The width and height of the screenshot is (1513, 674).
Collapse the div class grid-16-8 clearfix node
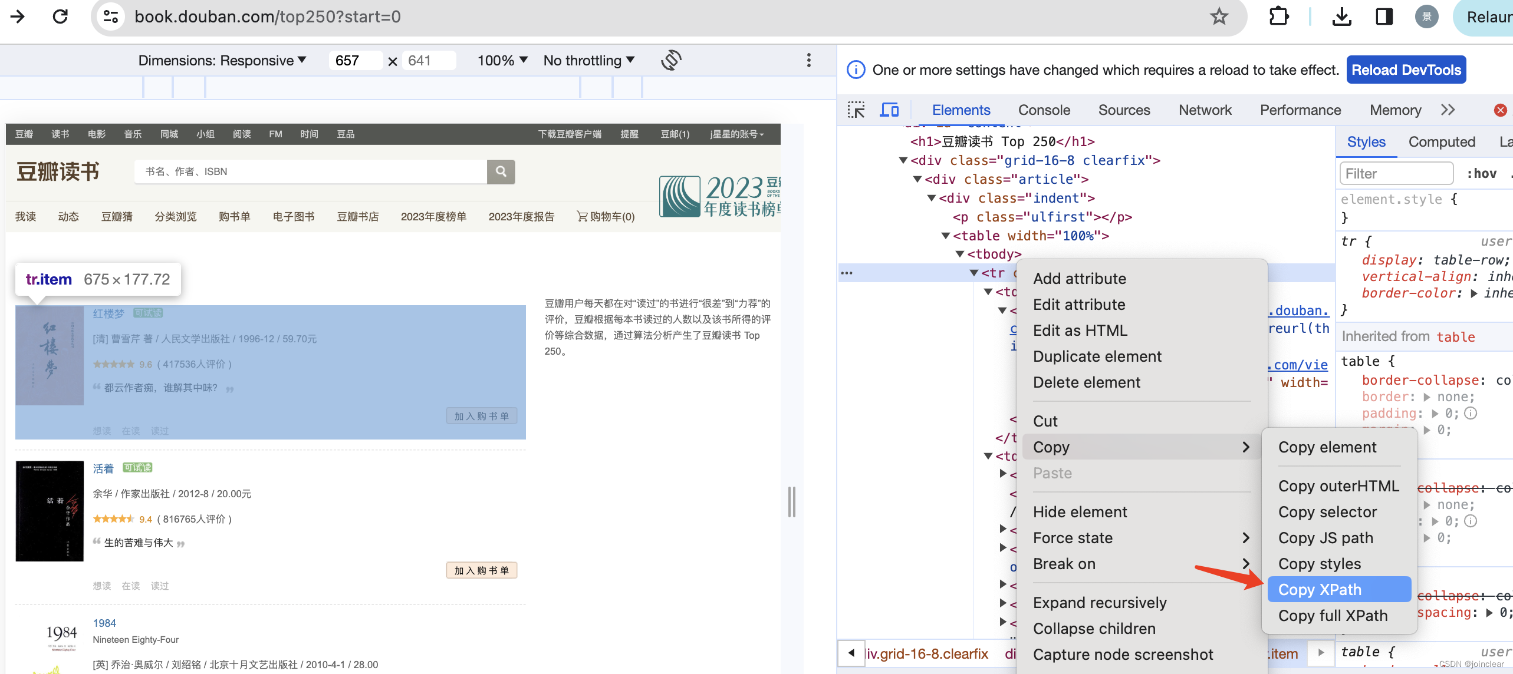pos(903,160)
